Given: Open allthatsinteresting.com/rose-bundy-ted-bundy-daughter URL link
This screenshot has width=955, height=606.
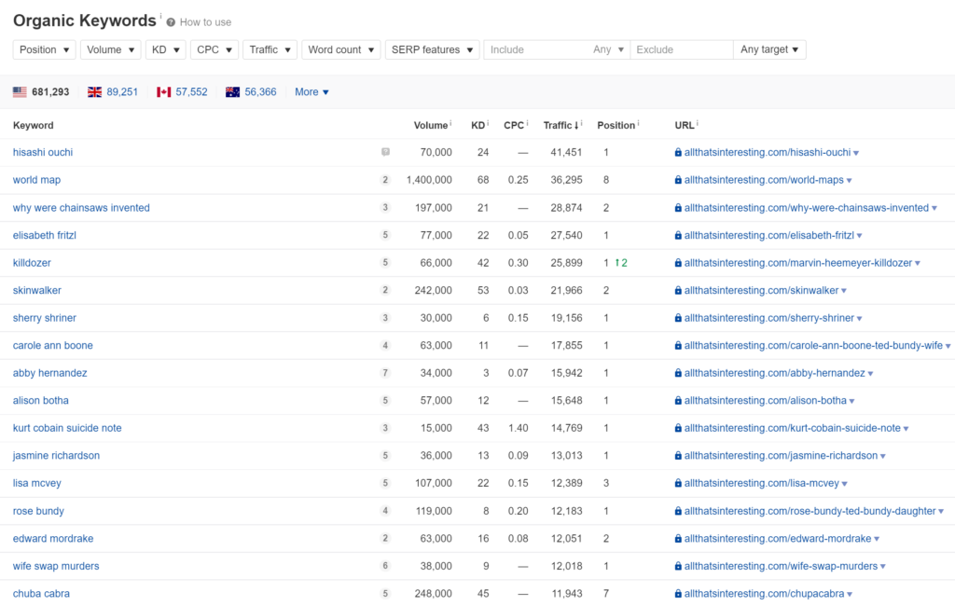Looking at the screenshot, I should 810,511.
